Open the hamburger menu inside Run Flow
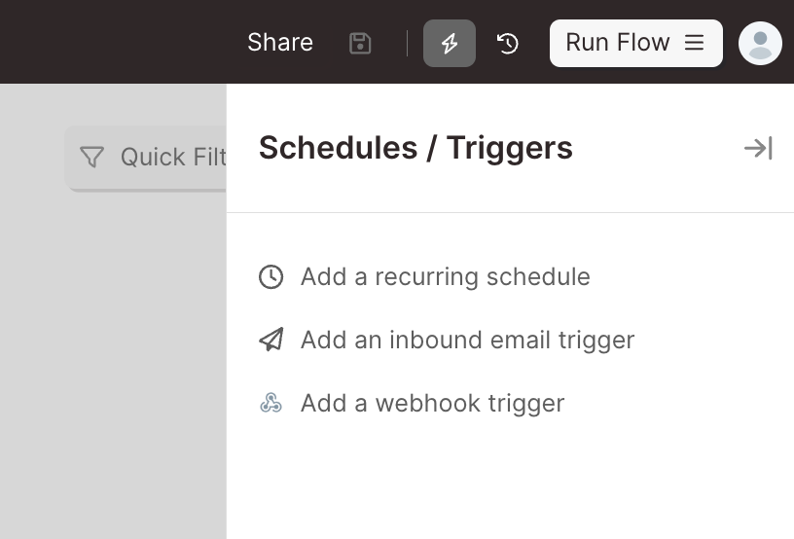 point(694,43)
